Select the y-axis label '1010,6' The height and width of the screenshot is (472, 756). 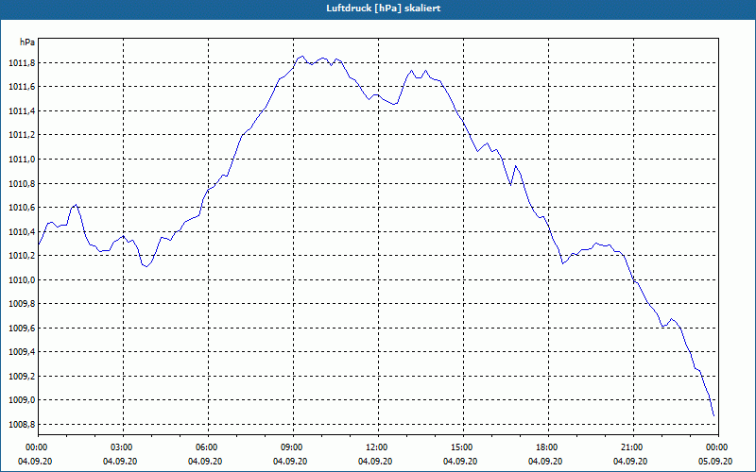click(x=22, y=208)
